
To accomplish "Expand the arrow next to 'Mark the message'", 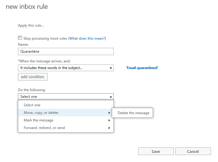I will tap(109, 120).
